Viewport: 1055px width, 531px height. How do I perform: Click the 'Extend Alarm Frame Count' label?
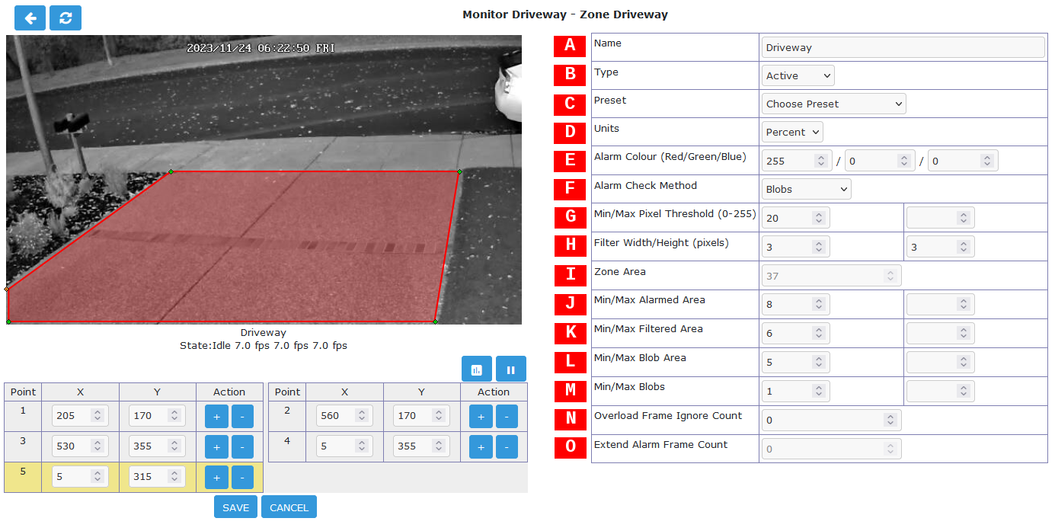[660, 445]
